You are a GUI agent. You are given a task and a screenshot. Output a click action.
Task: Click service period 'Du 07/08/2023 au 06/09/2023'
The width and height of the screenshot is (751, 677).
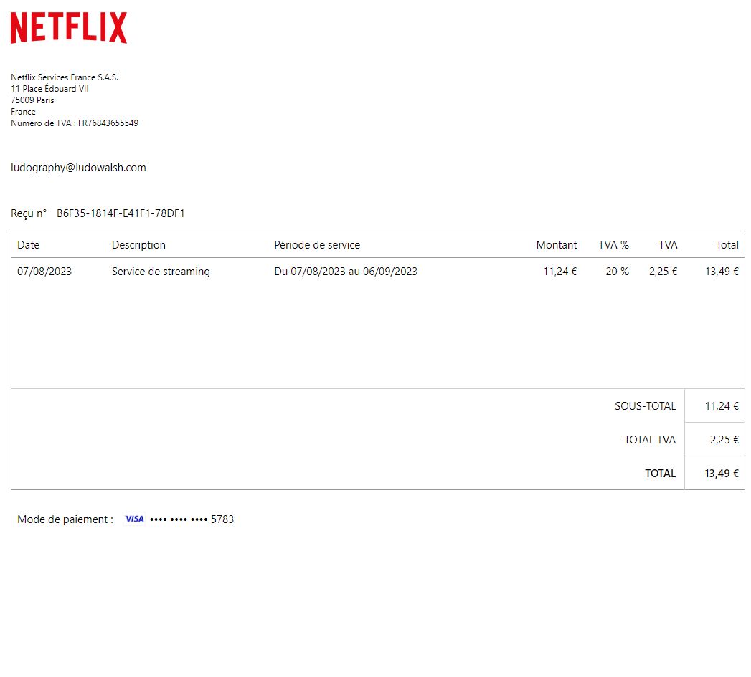(346, 272)
